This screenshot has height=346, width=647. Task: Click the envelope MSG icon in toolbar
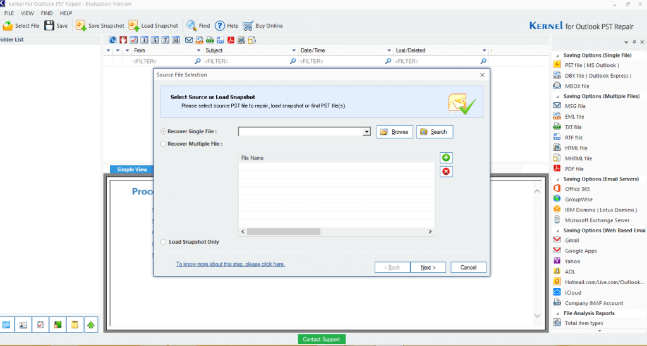(x=189, y=40)
